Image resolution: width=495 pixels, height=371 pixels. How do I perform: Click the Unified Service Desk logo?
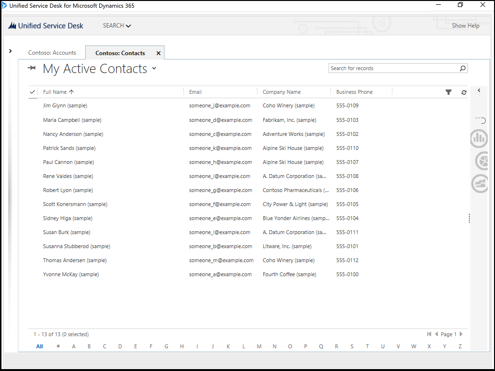(x=46, y=26)
